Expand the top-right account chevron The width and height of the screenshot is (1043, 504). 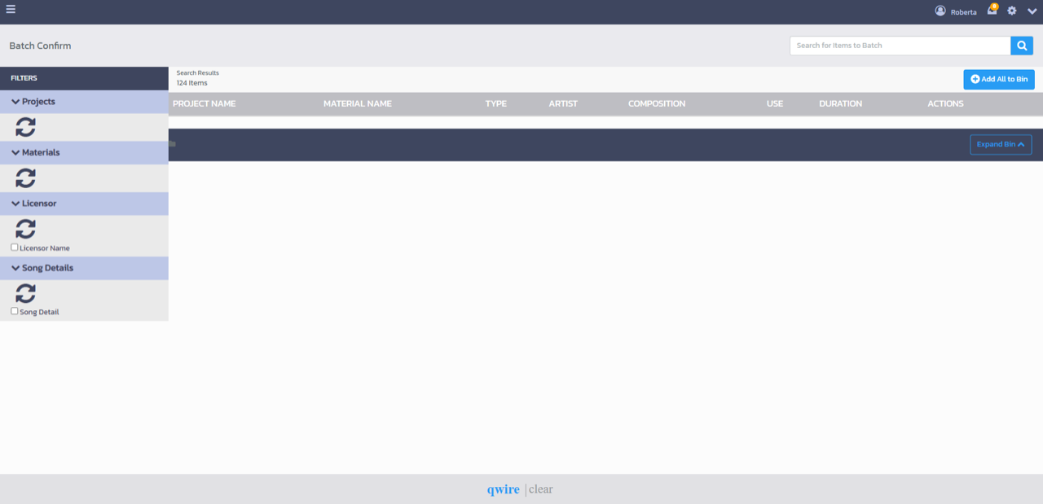[1032, 11]
